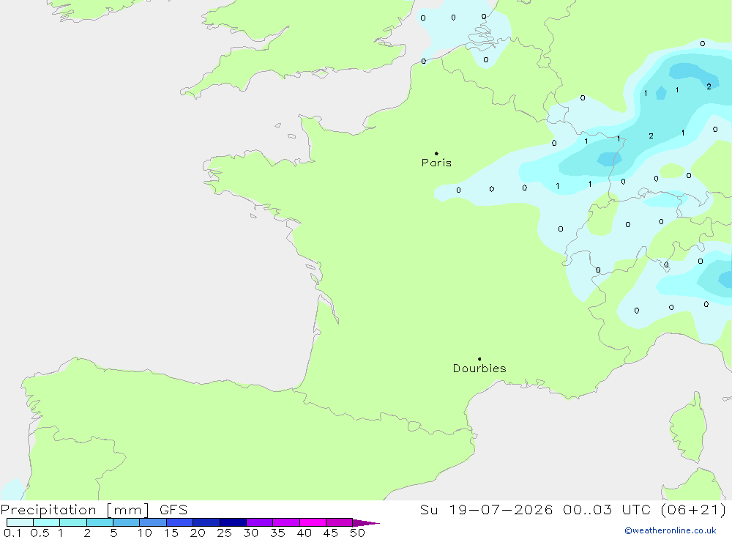732x537 pixels.
Task: Click the '15' legend scale value
Action: [x=171, y=533]
